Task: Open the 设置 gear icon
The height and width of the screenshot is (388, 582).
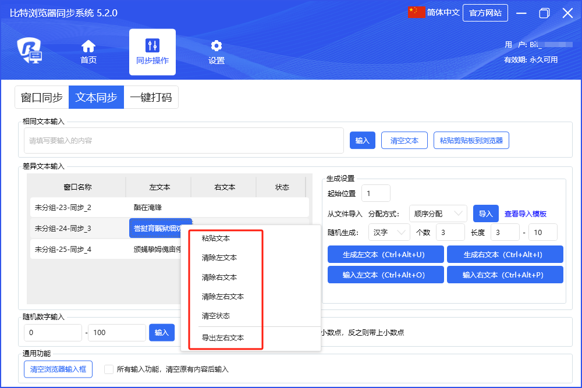Action: [x=217, y=46]
